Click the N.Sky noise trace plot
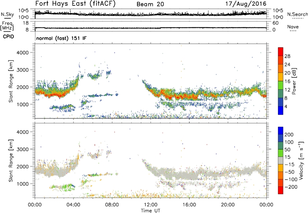The image size is (308, 213). 151,14
